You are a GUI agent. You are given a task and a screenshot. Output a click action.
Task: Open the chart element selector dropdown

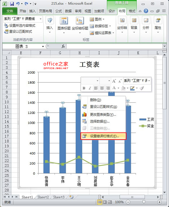(x=41, y=19)
